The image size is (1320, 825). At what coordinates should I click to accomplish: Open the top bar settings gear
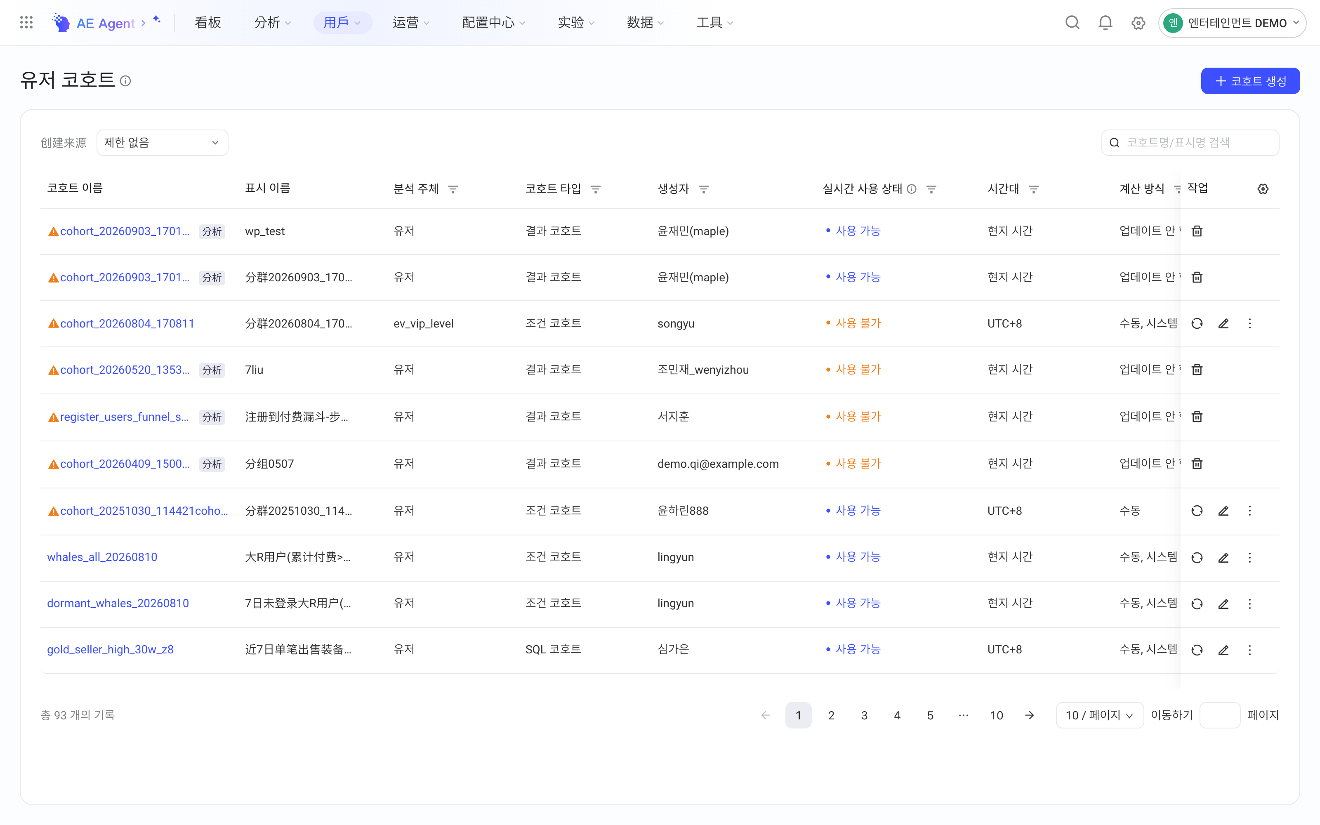click(1138, 23)
